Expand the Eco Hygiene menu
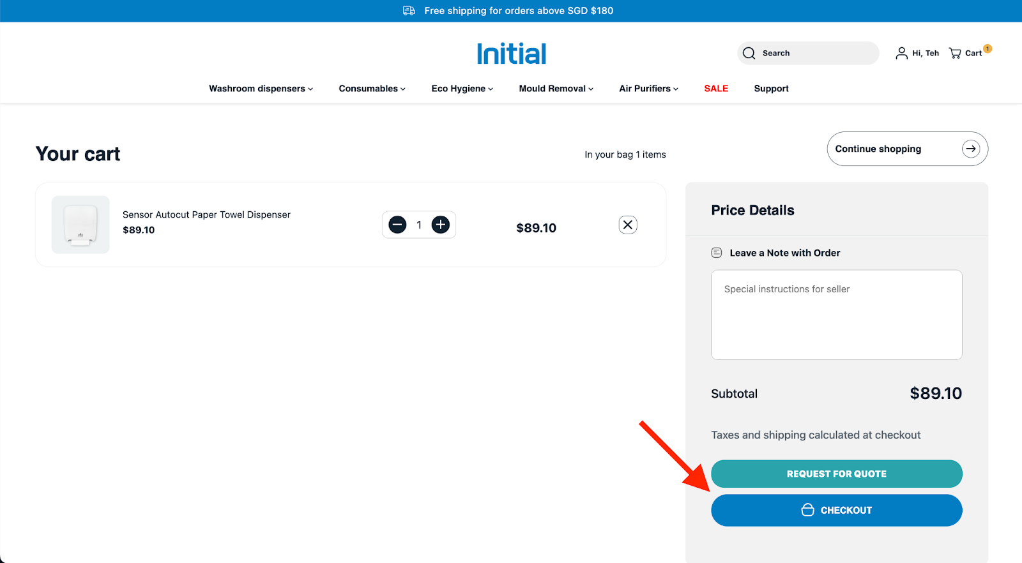 (462, 89)
